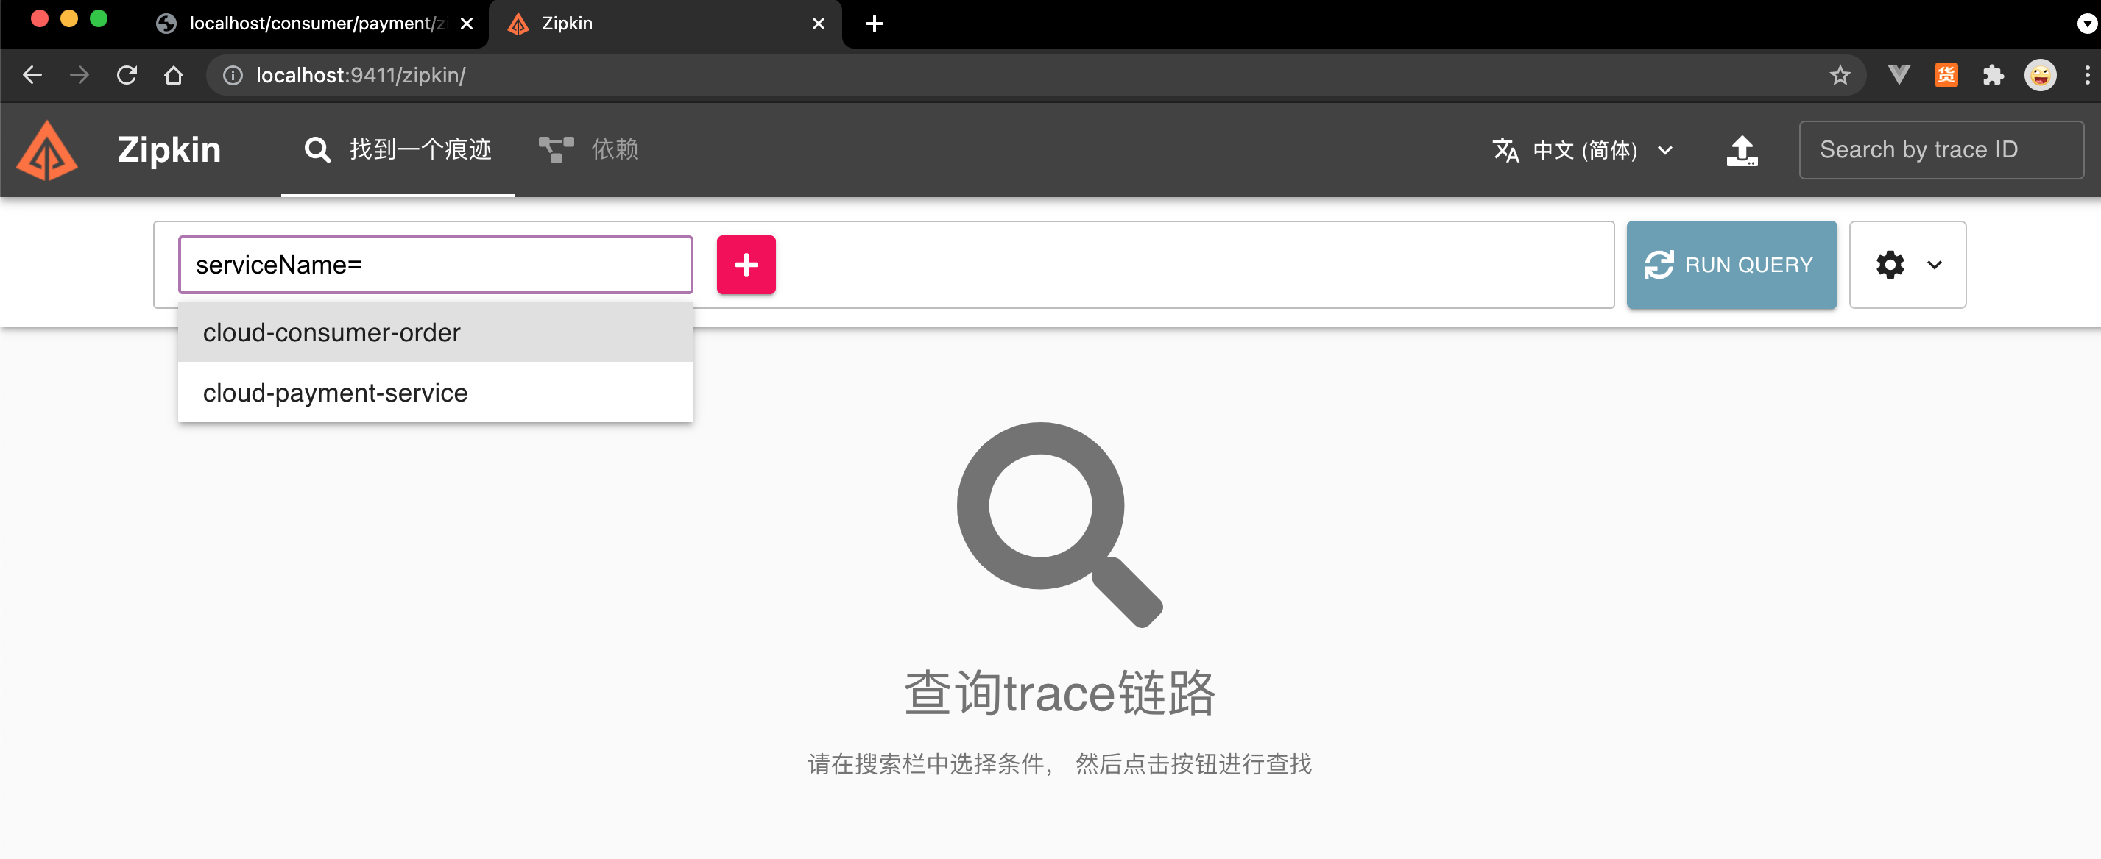Viewport: 2101px width, 859px height.
Task: Bookmark page with the star icon
Action: (1839, 76)
